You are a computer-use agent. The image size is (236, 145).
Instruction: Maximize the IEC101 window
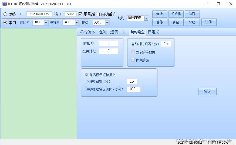[218, 4]
